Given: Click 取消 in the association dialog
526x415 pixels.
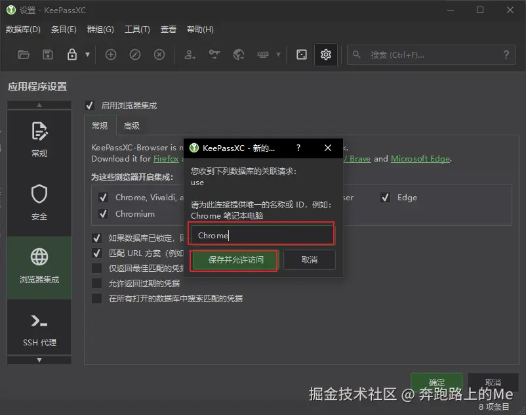Looking at the screenshot, I should [x=310, y=260].
